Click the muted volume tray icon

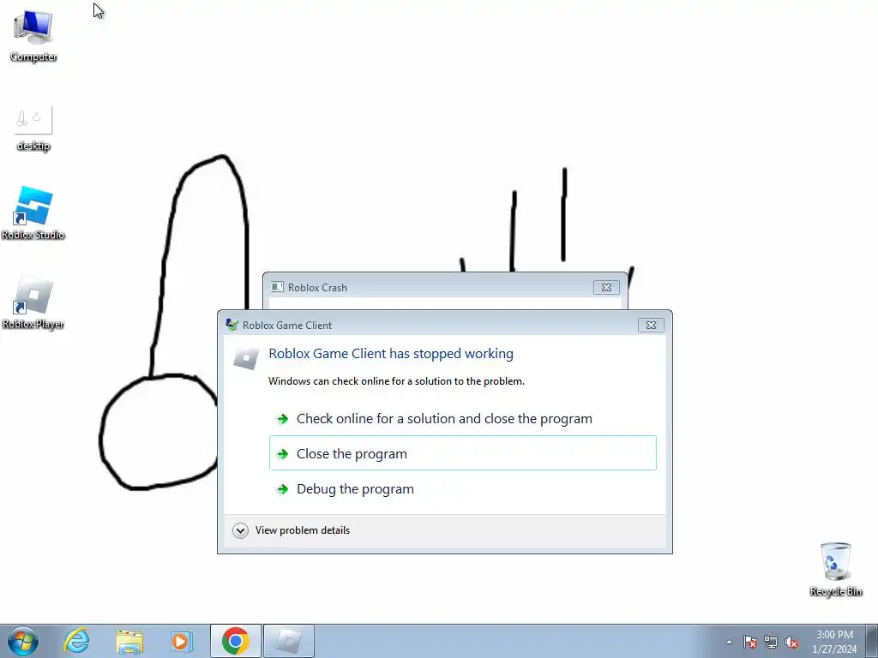point(791,642)
